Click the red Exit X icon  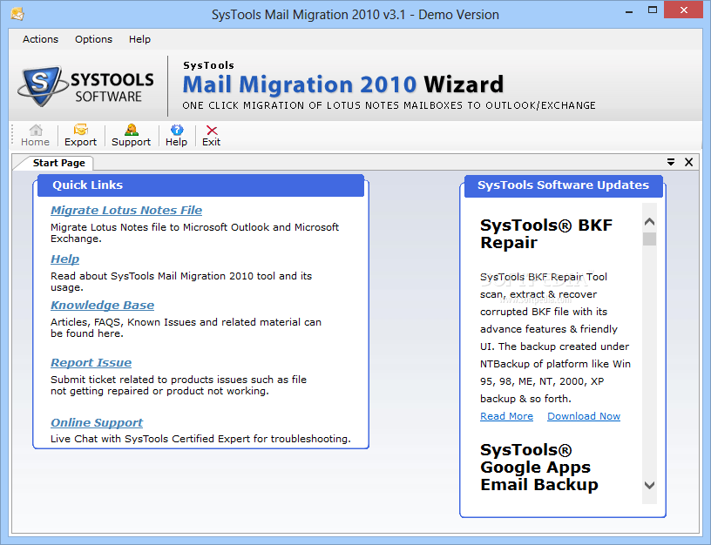[212, 131]
